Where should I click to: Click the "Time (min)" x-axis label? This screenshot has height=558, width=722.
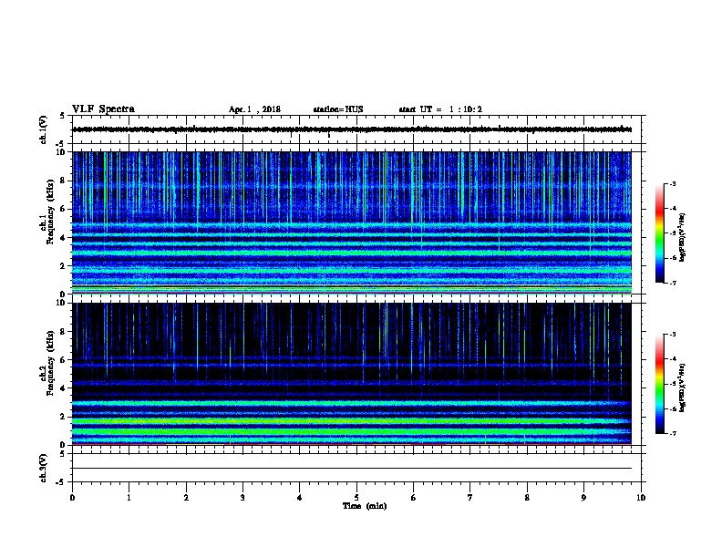pyautogui.click(x=365, y=506)
